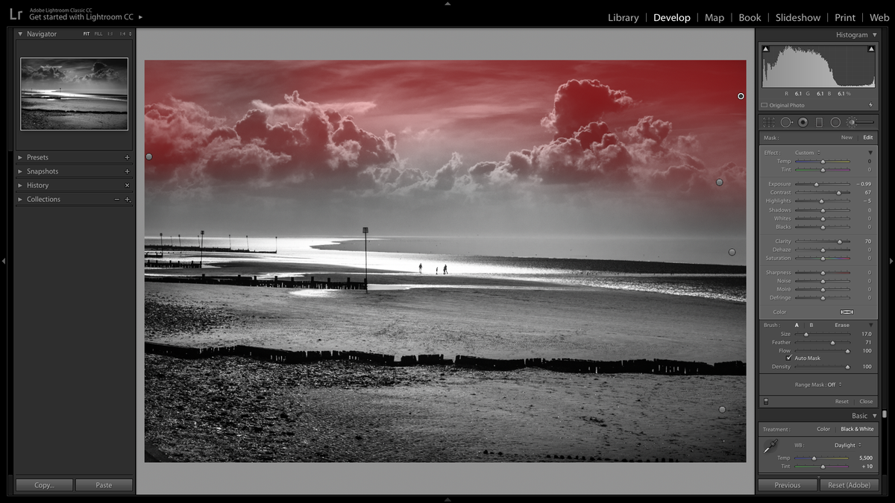The image size is (895, 503).
Task: Select the Radial Filter tool
Action: (835, 122)
